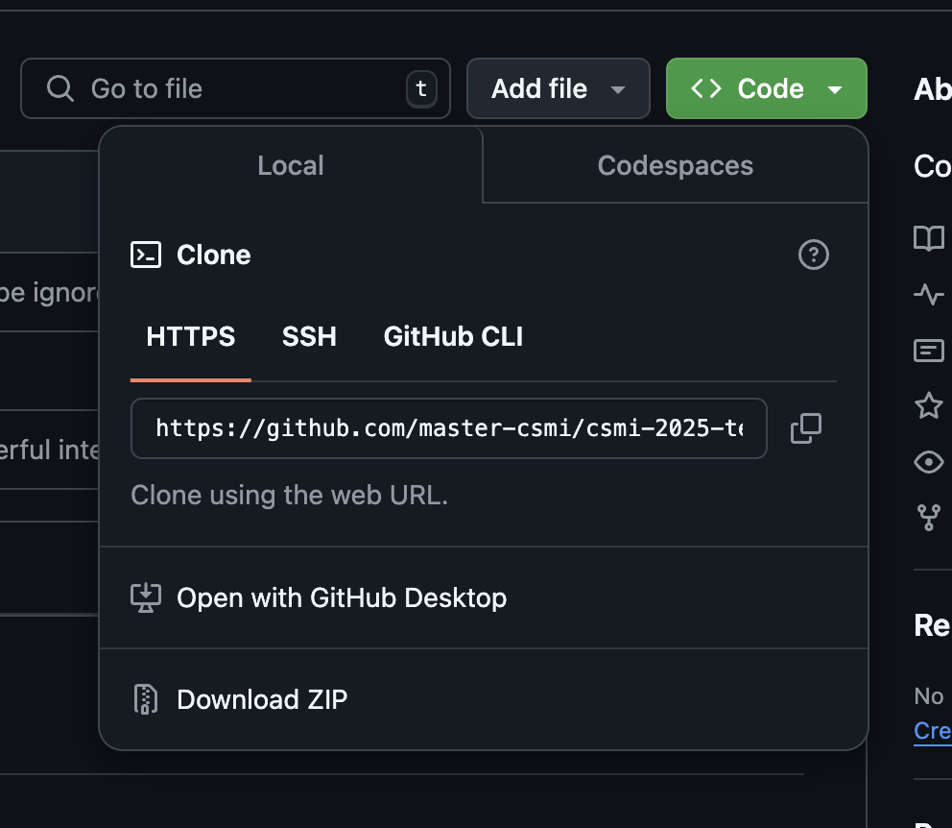Select the SSH clone method

pos(309,336)
